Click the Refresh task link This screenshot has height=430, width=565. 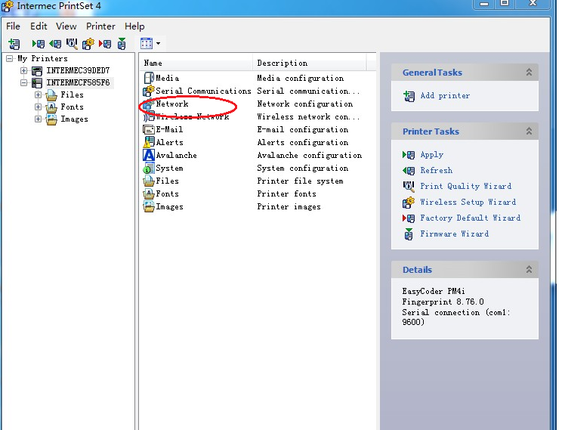pyautogui.click(x=436, y=170)
